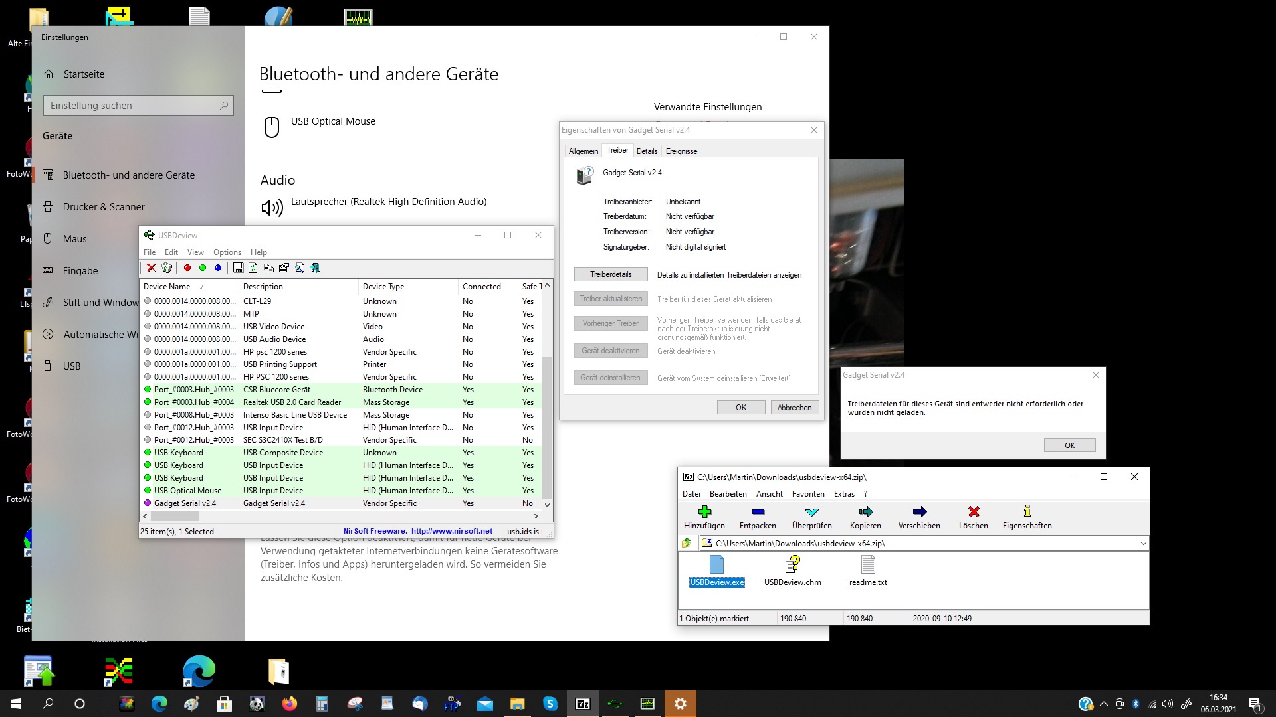
Task: Click the properties icon in USBDeview toolbar
Action: pyautogui.click(x=284, y=268)
